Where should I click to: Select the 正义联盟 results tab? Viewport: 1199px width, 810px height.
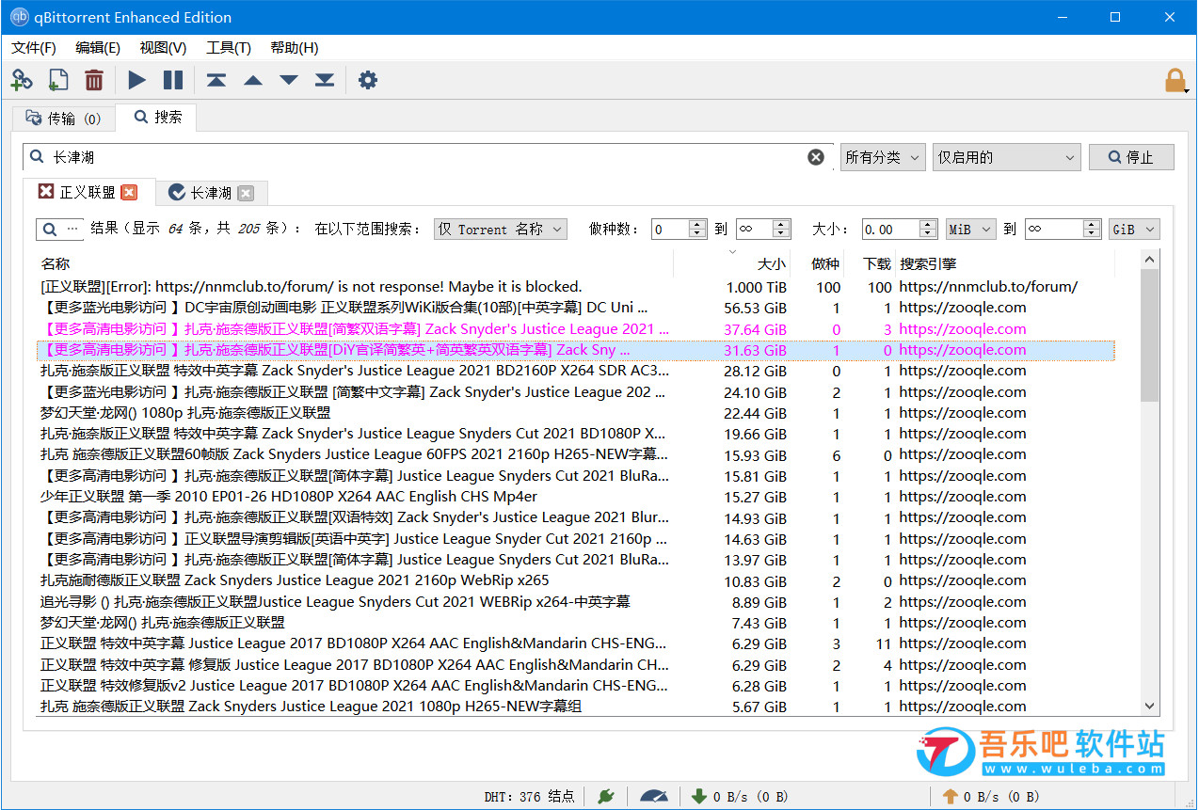(88, 192)
